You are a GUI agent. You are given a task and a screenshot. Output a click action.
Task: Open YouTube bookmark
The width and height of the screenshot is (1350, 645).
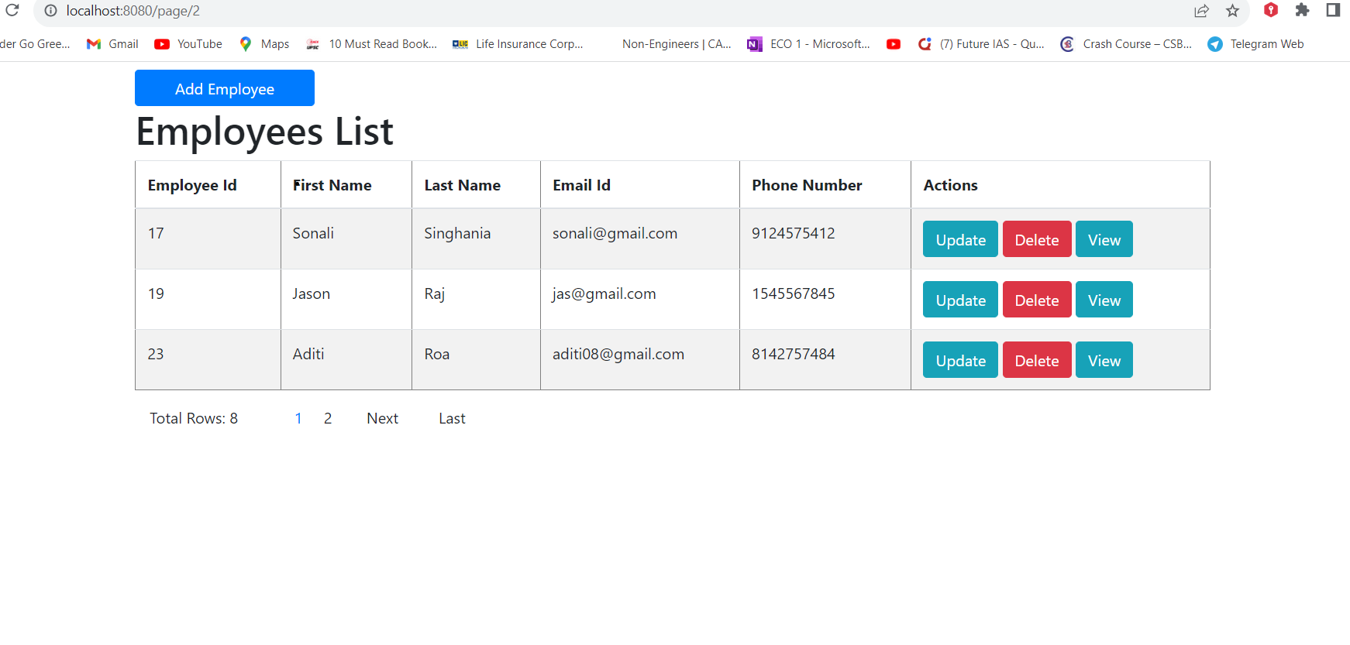[x=188, y=44]
